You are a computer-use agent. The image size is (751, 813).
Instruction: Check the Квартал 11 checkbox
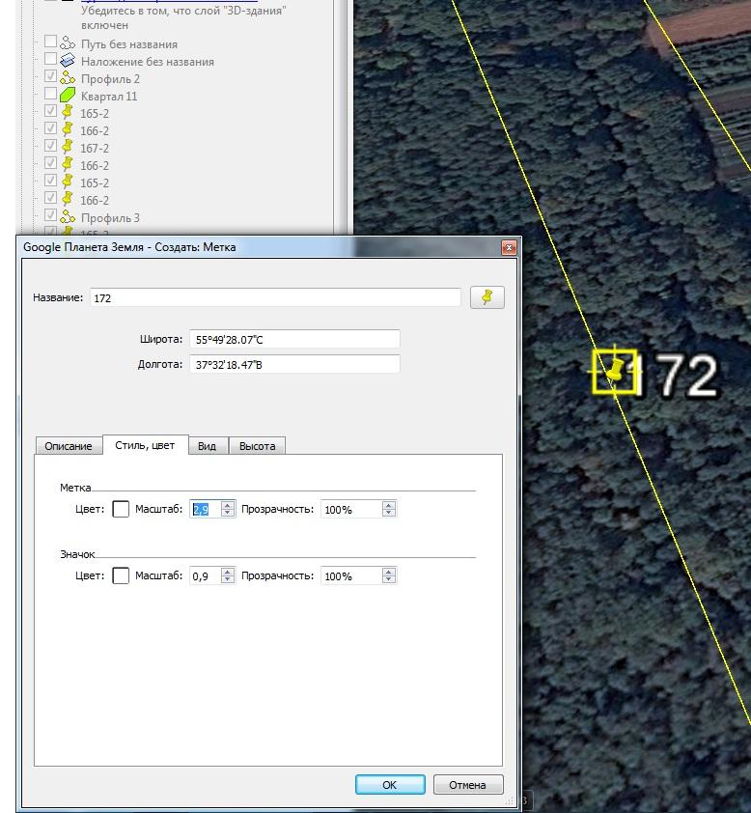pyautogui.click(x=51, y=95)
